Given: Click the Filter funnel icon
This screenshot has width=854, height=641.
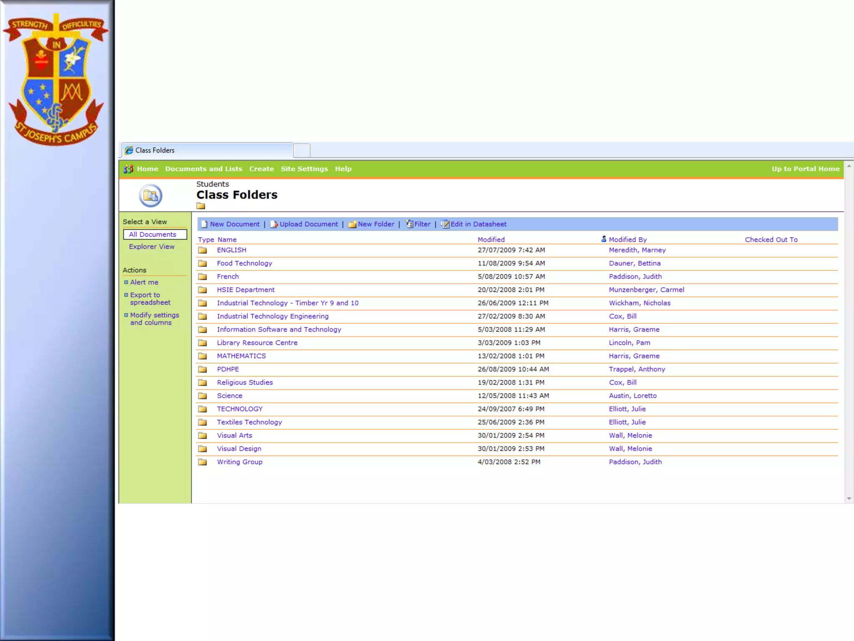Looking at the screenshot, I should point(409,224).
